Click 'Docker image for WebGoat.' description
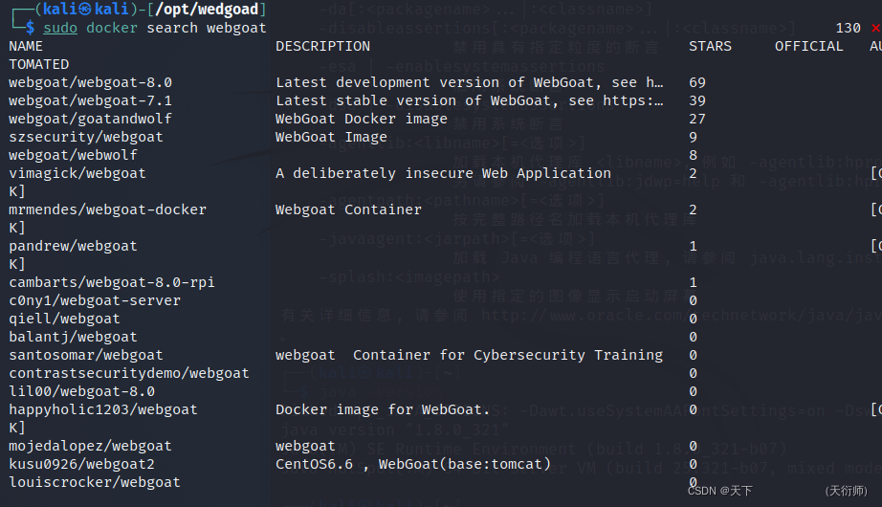 tap(383, 409)
